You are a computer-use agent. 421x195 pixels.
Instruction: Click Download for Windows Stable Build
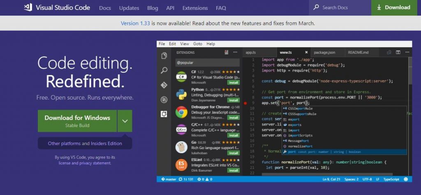77,121
